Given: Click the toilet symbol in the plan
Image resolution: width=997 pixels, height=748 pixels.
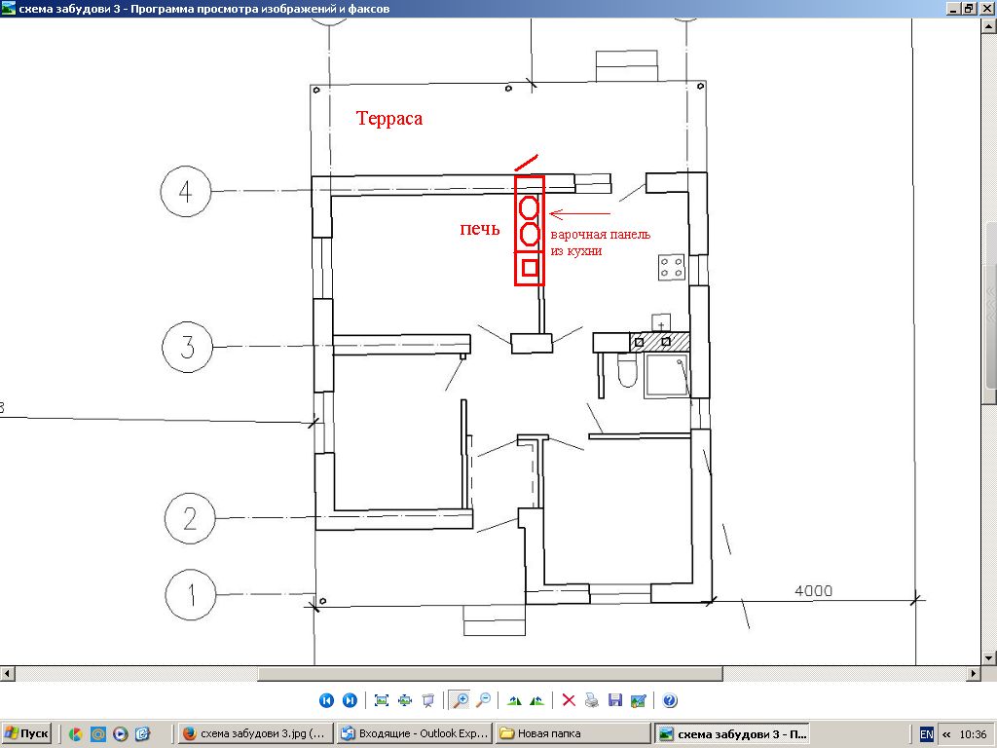Looking at the screenshot, I should click(628, 370).
